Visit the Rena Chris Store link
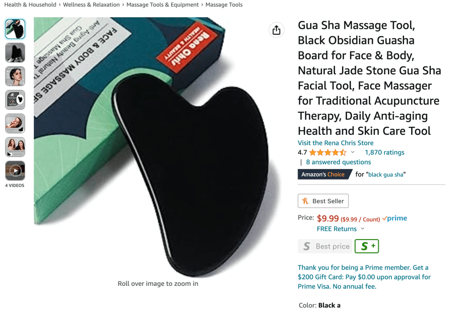Image resolution: width=454 pixels, height=313 pixels. 335,143
